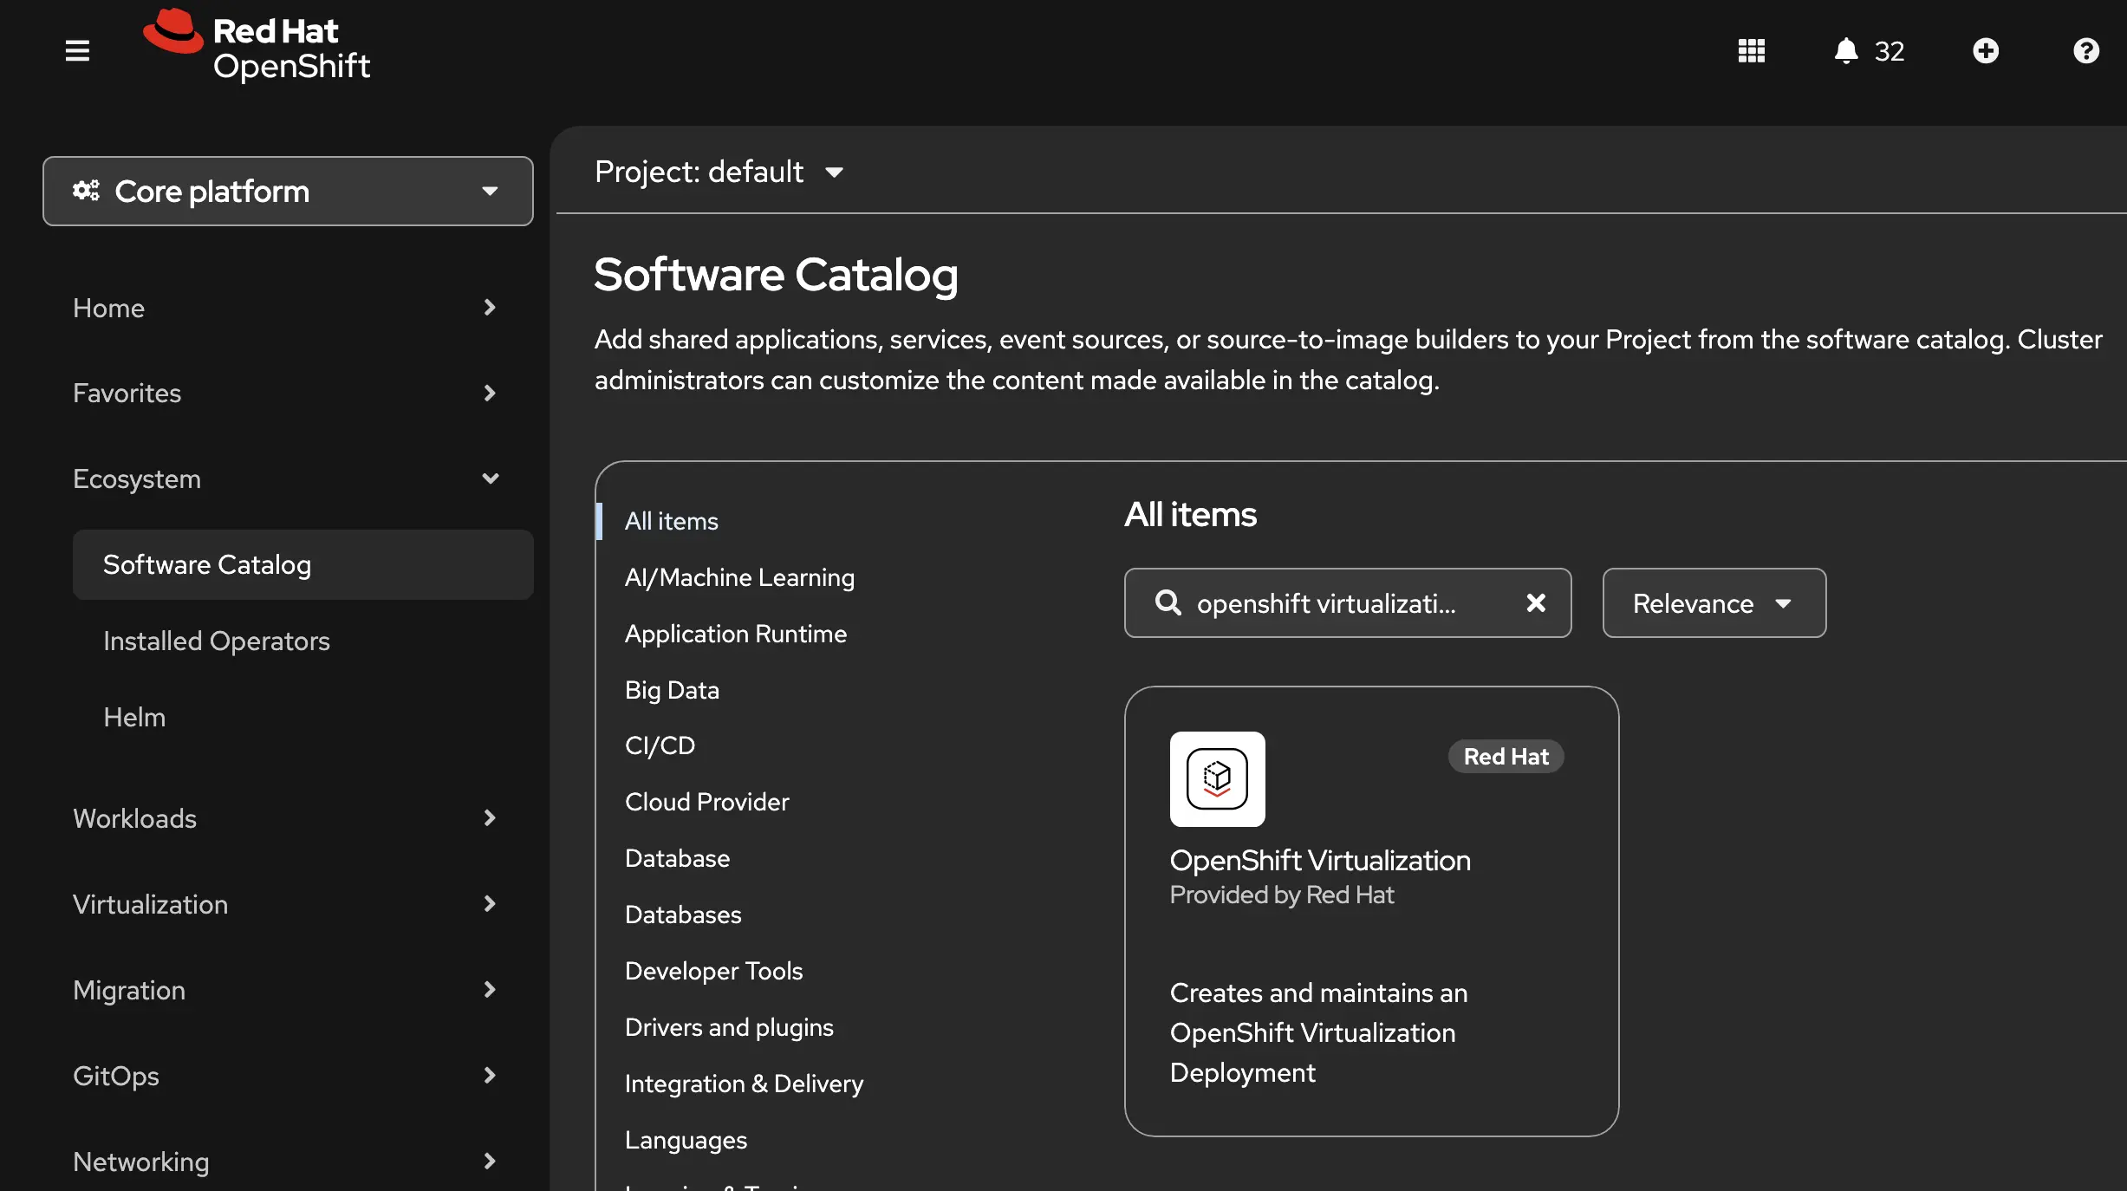Filter by CI/CD category
Screen dimensions: 2127x1191
(660, 745)
